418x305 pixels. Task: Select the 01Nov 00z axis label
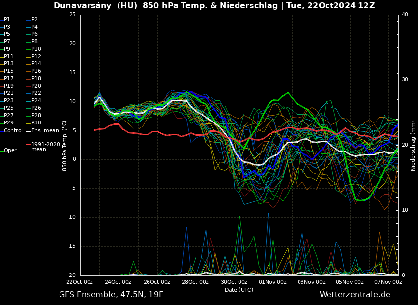[272, 282]
